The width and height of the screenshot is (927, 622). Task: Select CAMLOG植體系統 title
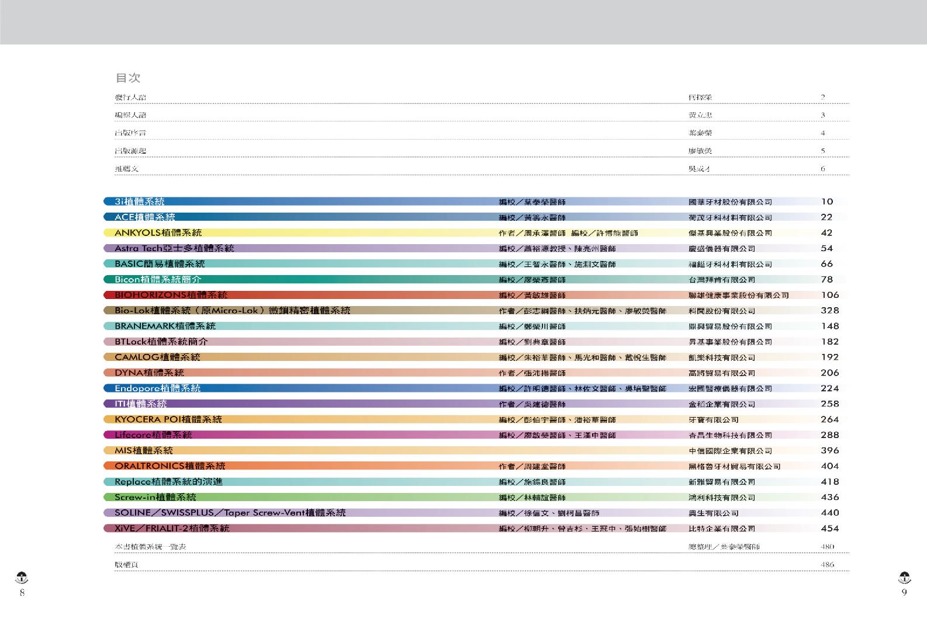(x=157, y=357)
